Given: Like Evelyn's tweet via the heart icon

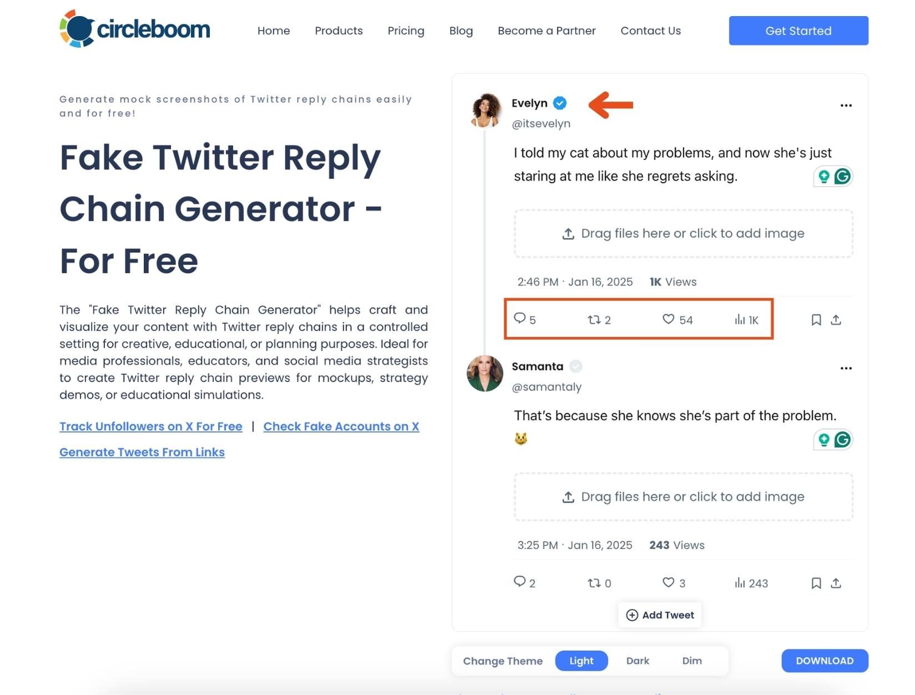Looking at the screenshot, I should point(668,319).
